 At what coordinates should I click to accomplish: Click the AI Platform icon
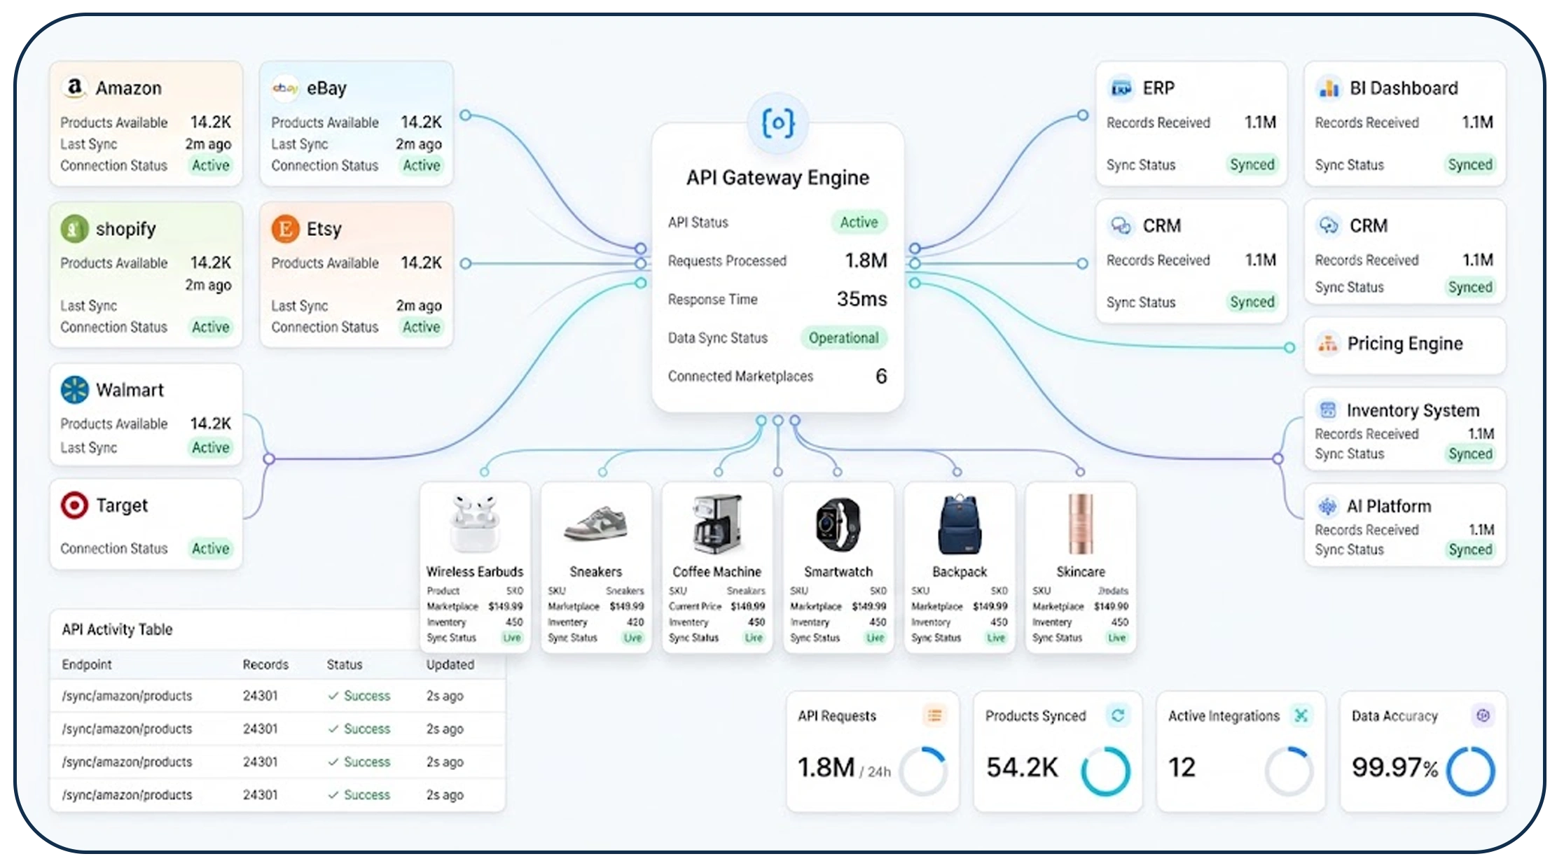[x=1327, y=506]
